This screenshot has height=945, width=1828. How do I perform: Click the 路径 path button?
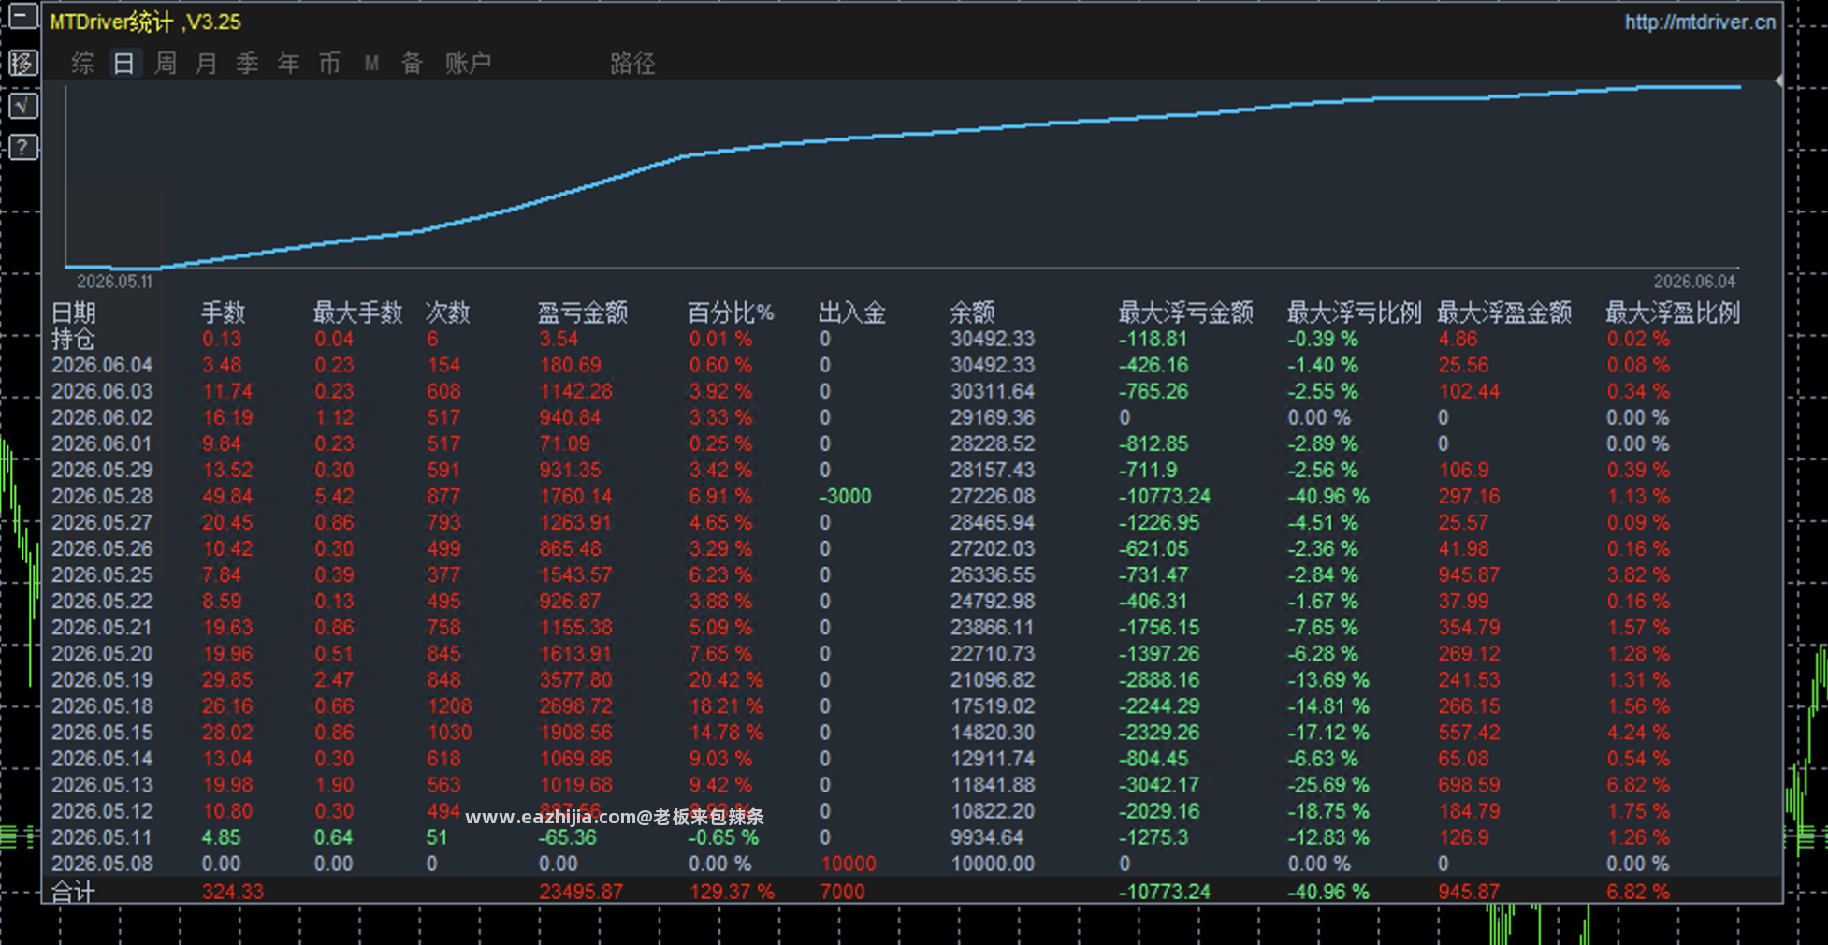632,63
